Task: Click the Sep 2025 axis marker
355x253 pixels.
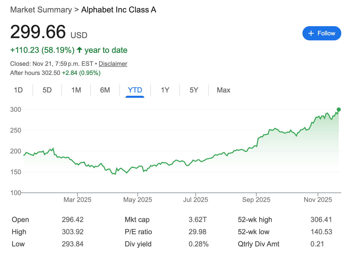Action: tap(256, 200)
